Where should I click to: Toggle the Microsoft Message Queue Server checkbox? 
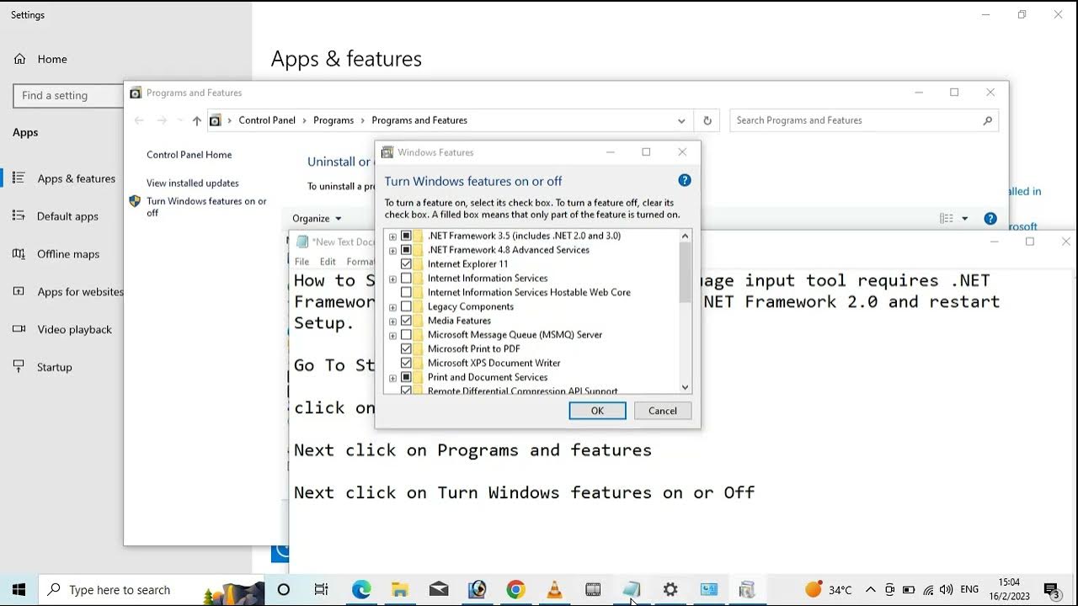406,335
